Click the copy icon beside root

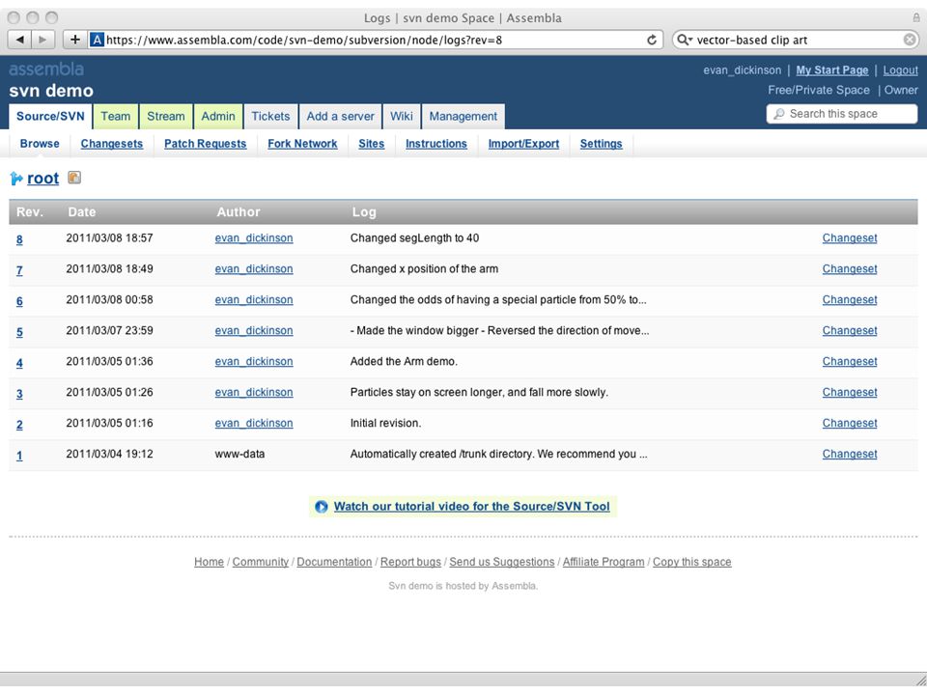click(x=74, y=178)
